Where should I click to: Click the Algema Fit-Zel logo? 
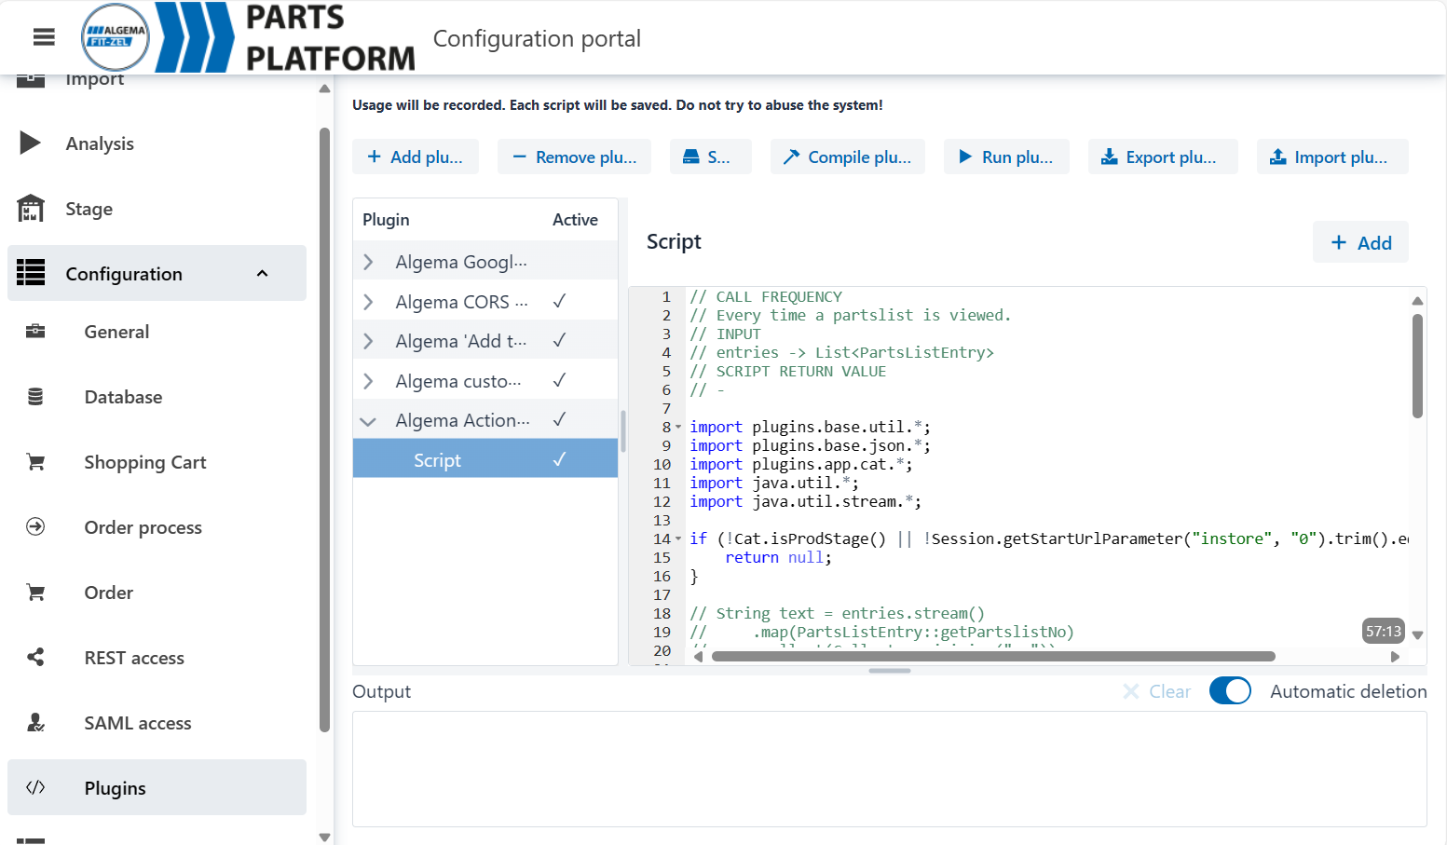coord(116,37)
